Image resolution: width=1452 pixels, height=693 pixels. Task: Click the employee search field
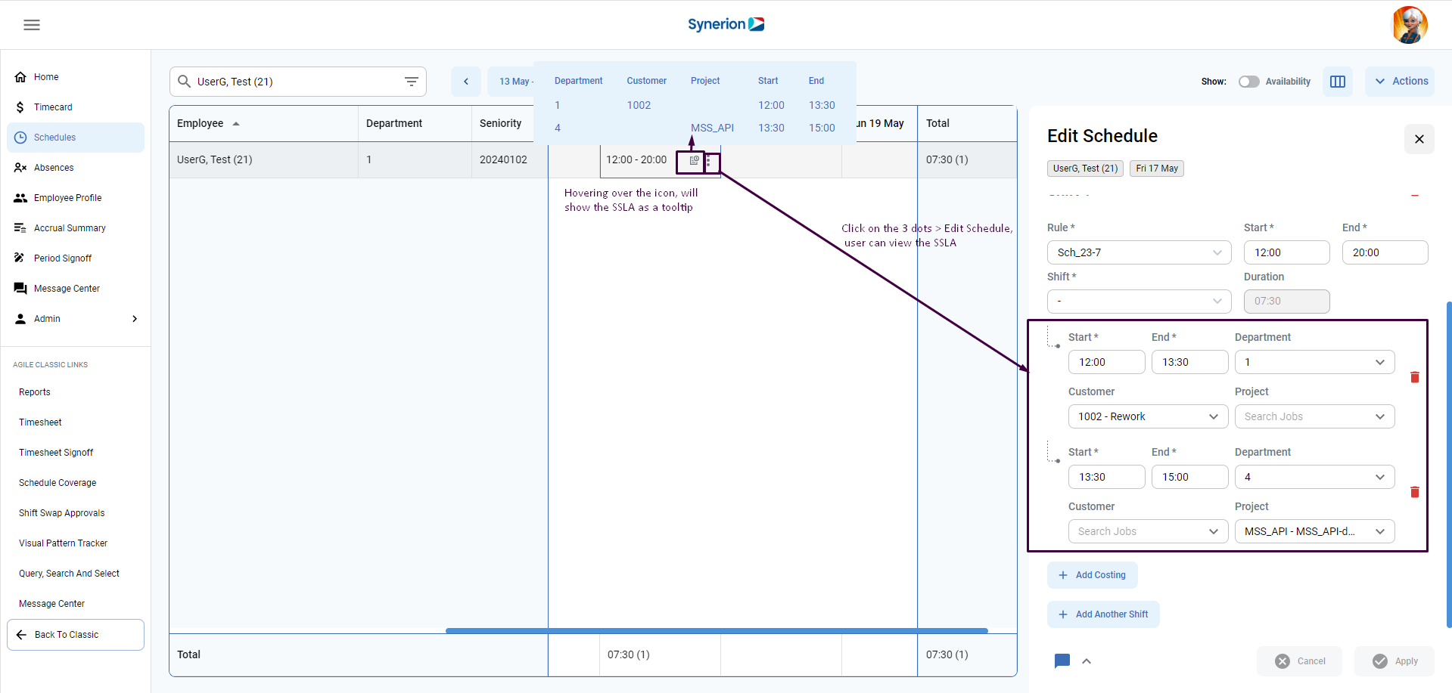(297, 82)
